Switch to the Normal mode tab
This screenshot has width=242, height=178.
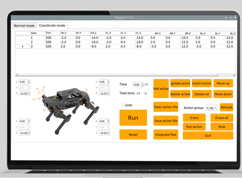(x=24, y=25)
